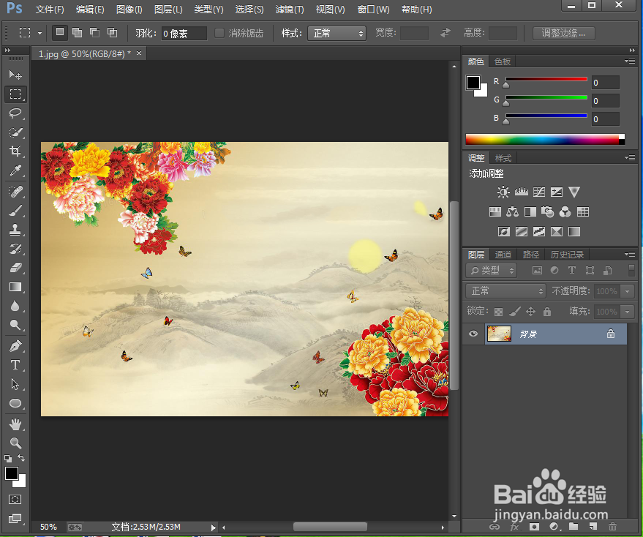Select the Gradient tool
The image size is (643, 537).
(x=15, y=287)
